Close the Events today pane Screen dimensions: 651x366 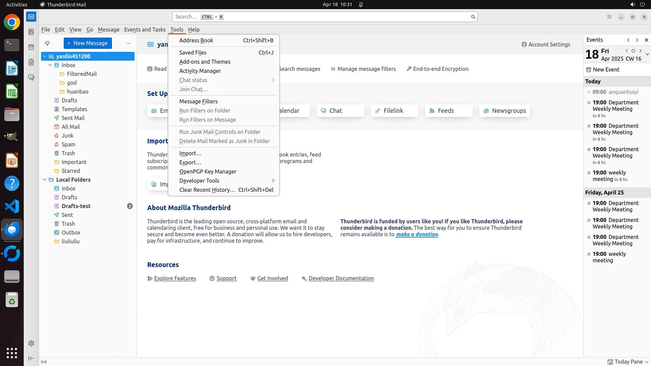[x=646, y=40]
